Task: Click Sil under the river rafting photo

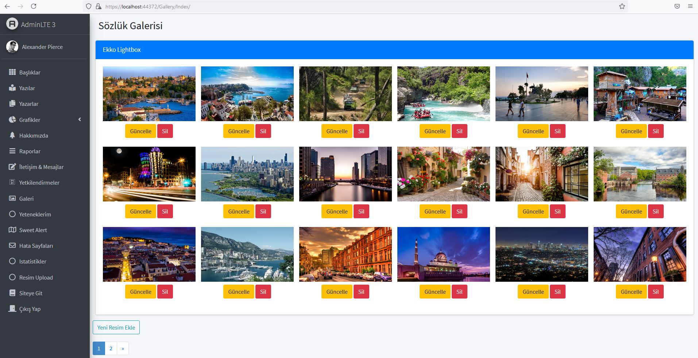Action: click(x=459, y=131)
